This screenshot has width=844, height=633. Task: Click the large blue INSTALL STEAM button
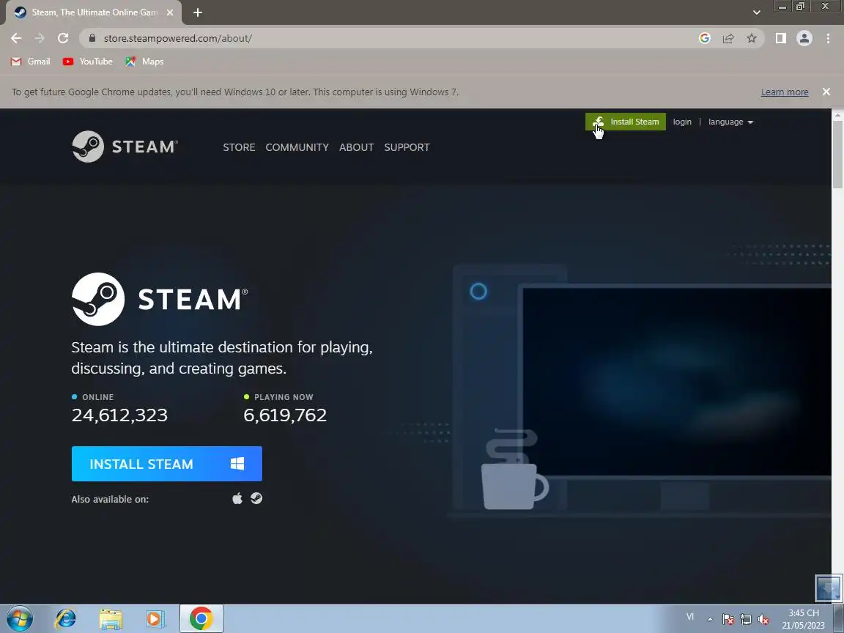(167, 464)
